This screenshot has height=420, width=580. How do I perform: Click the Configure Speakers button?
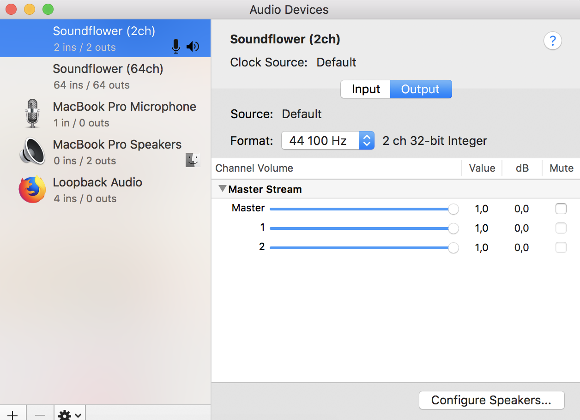(x=491, y=400)
